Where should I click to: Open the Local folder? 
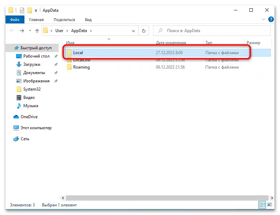[x=78, y=52]
